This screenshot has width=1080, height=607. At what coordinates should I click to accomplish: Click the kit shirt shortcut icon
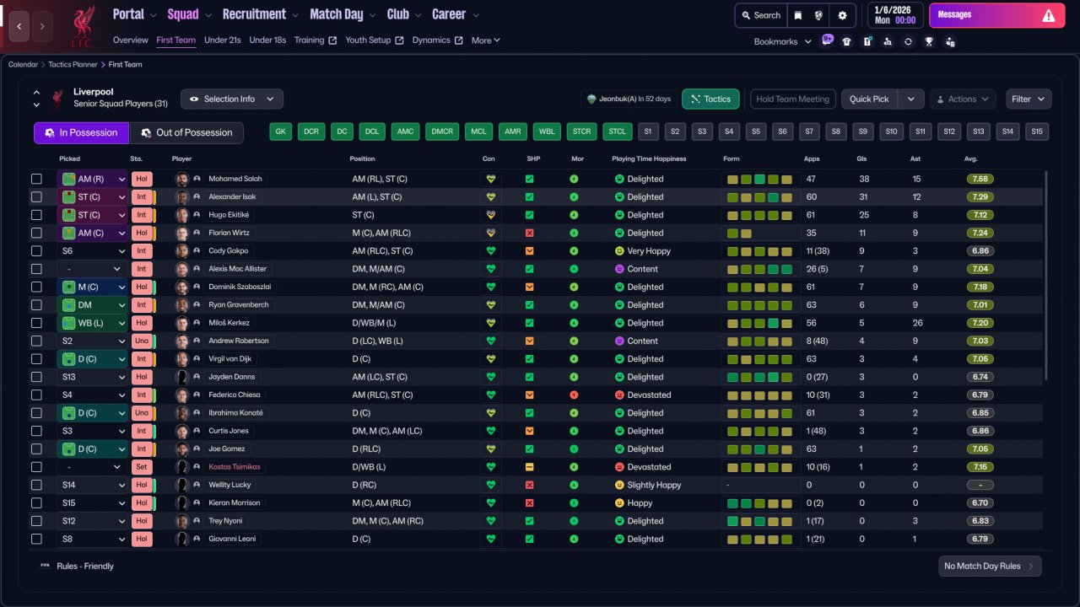846,41
